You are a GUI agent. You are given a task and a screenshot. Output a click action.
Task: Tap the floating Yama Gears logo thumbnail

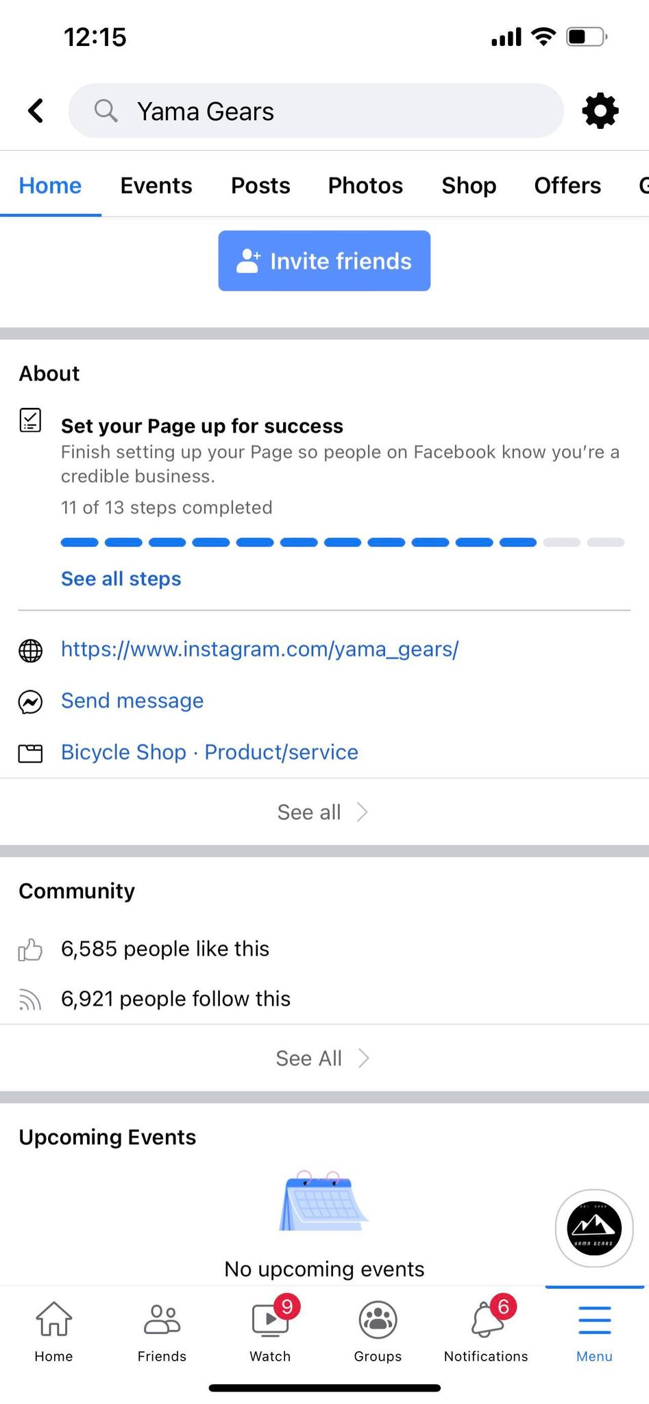pyautogui.click(x=594, y=1228)
